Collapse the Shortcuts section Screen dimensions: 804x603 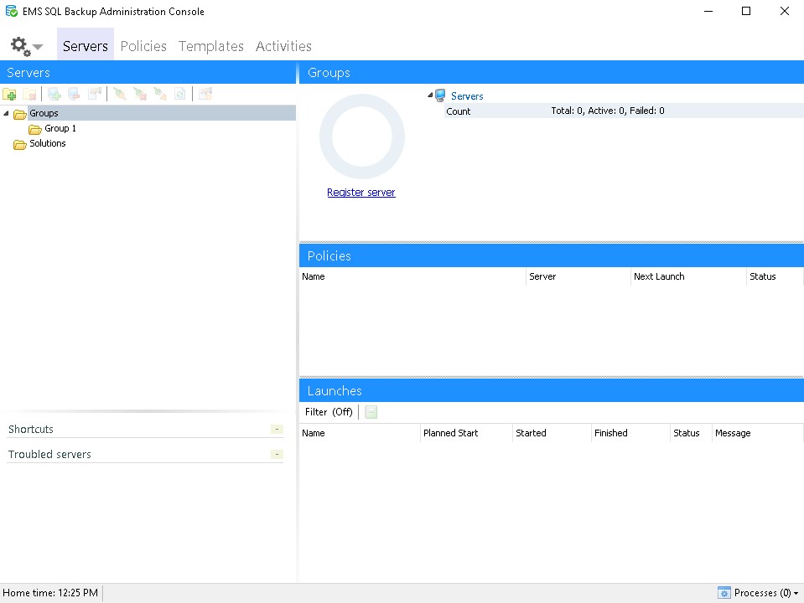tap(277, 429)
